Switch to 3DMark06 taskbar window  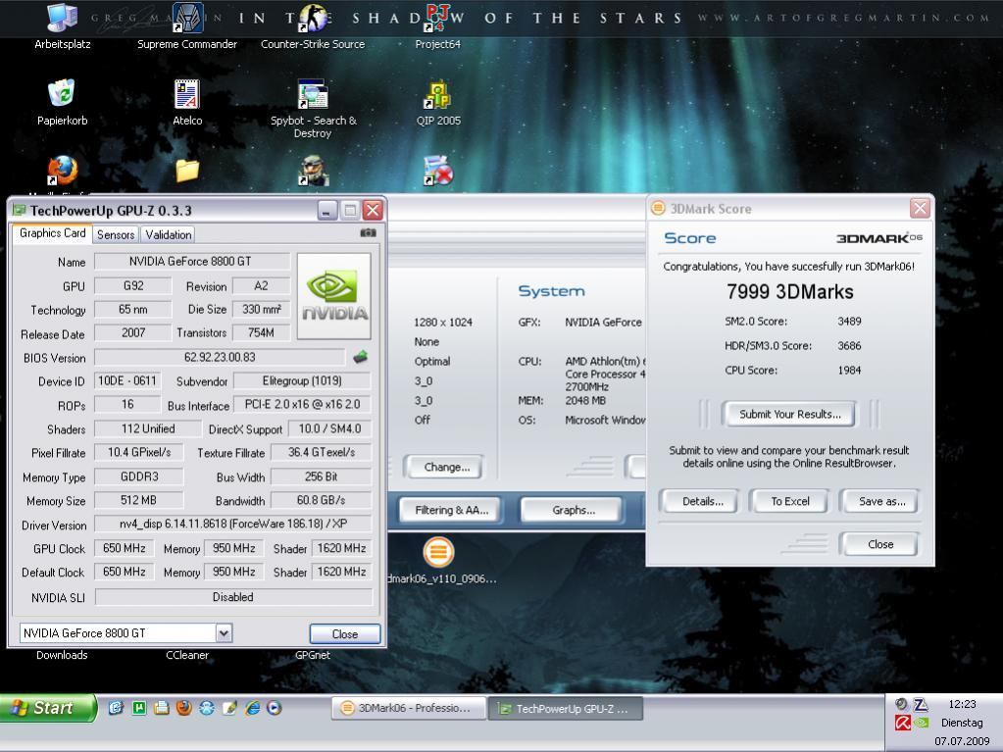[408, 708]
